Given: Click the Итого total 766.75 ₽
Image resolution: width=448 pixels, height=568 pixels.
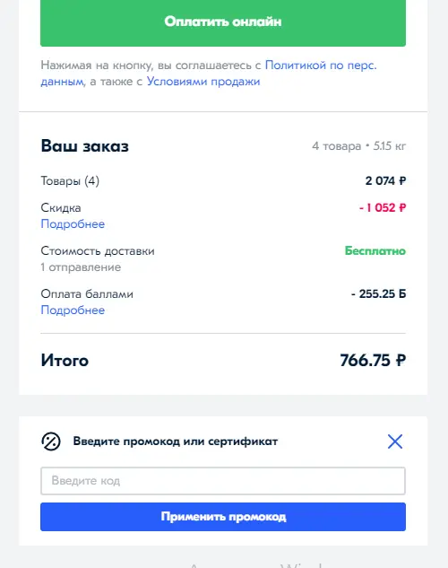Looking at the screenshot, I should pos(373,361).
